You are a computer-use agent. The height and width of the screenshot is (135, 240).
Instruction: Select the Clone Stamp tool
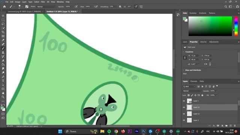tap(3, 52)
